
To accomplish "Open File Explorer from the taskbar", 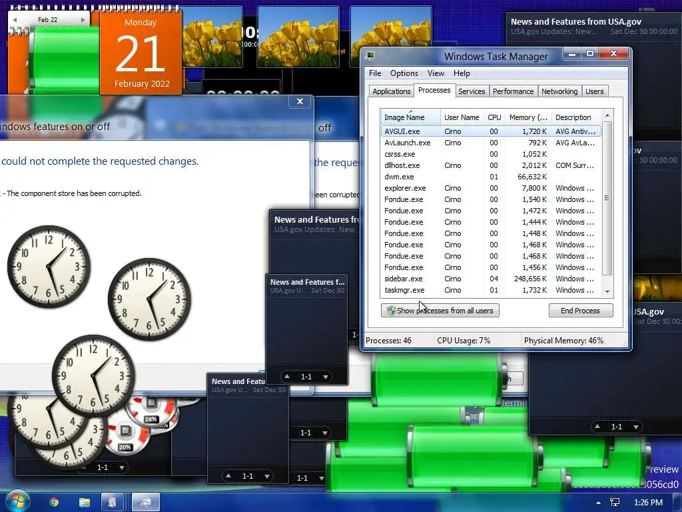I will [x=84, y=503].
